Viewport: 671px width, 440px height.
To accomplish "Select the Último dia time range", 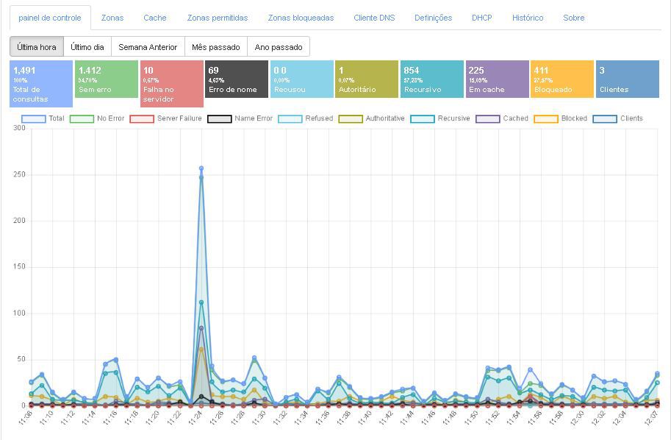I will point(87,47).
